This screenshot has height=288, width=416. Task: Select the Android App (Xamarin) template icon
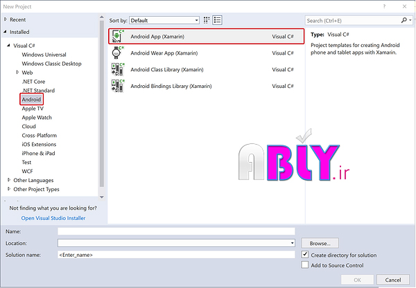[118, 36]
